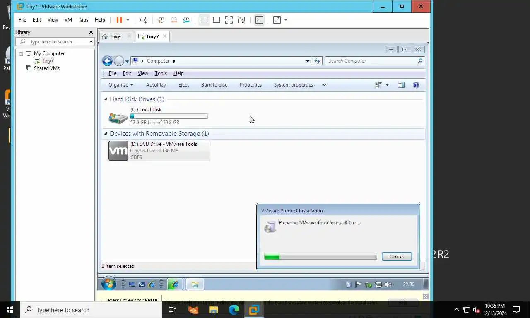Viewport: 530px width, 318px height.
Task: Click the Eject command
Action: [x=183, y=85]
